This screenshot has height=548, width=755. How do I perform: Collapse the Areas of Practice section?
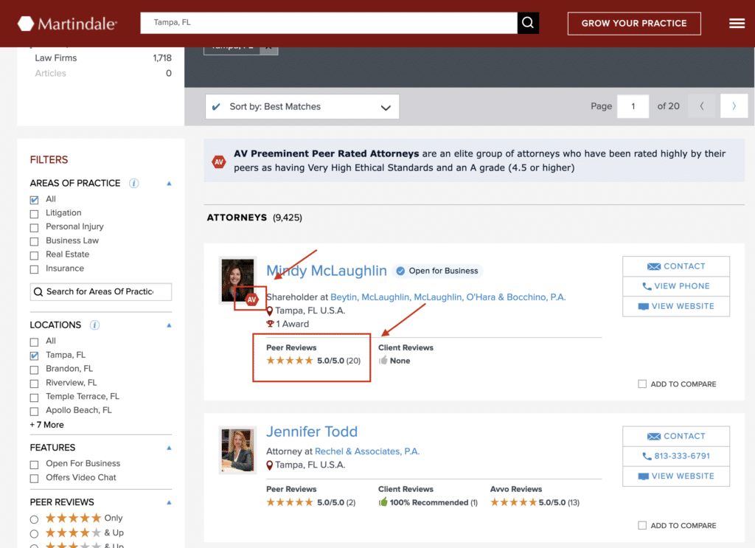(168, 183)
